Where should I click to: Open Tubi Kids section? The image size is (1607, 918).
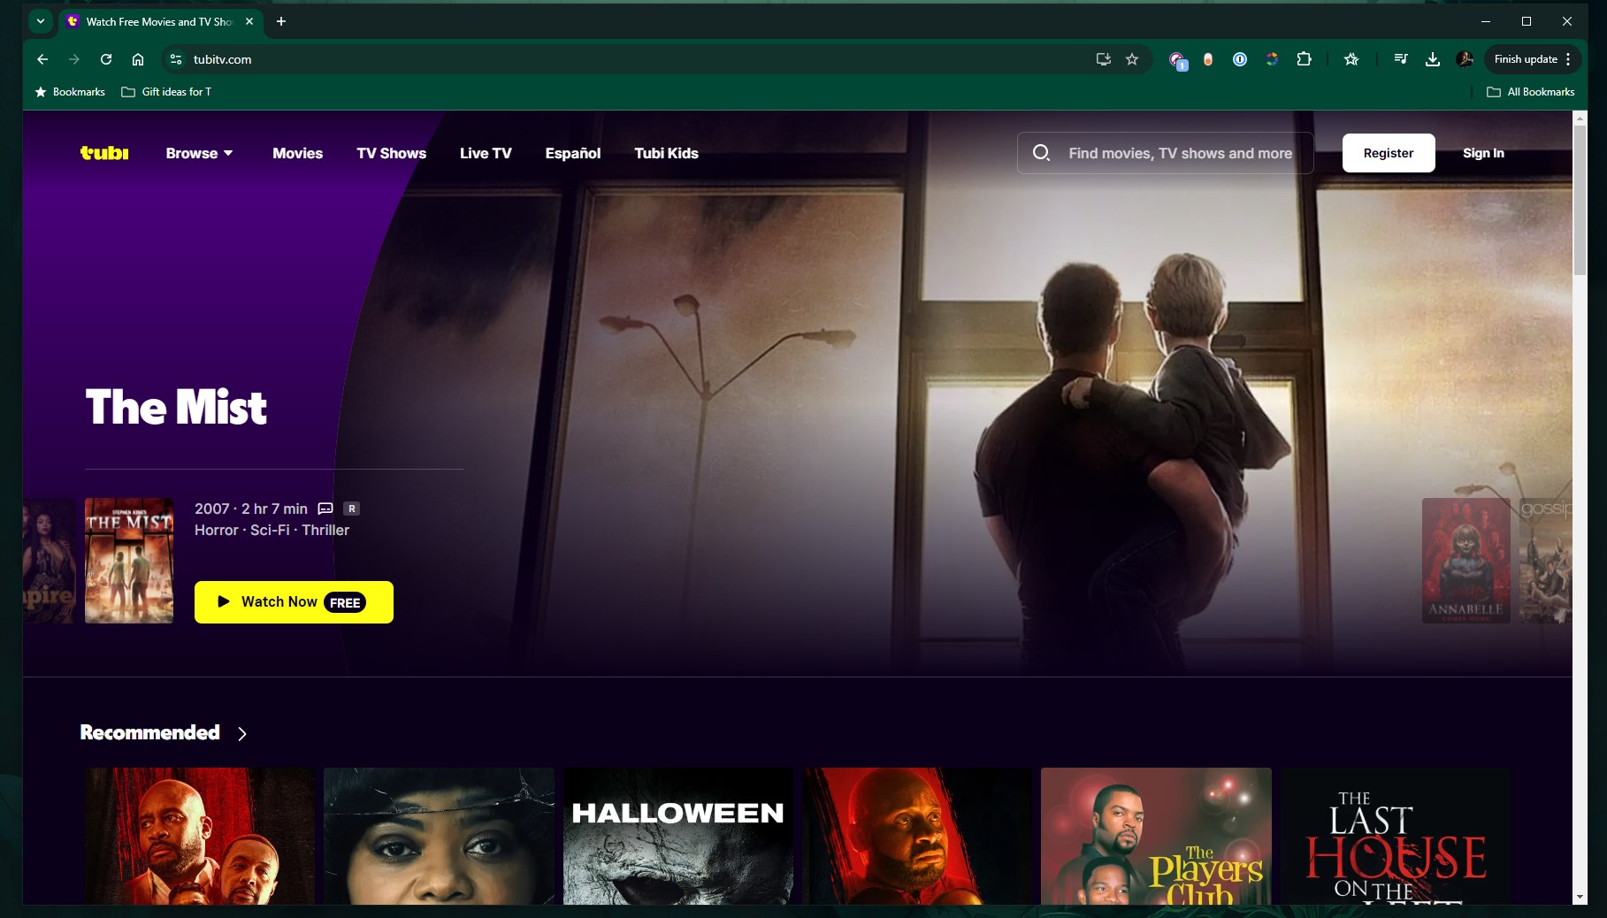pos(666,153)
